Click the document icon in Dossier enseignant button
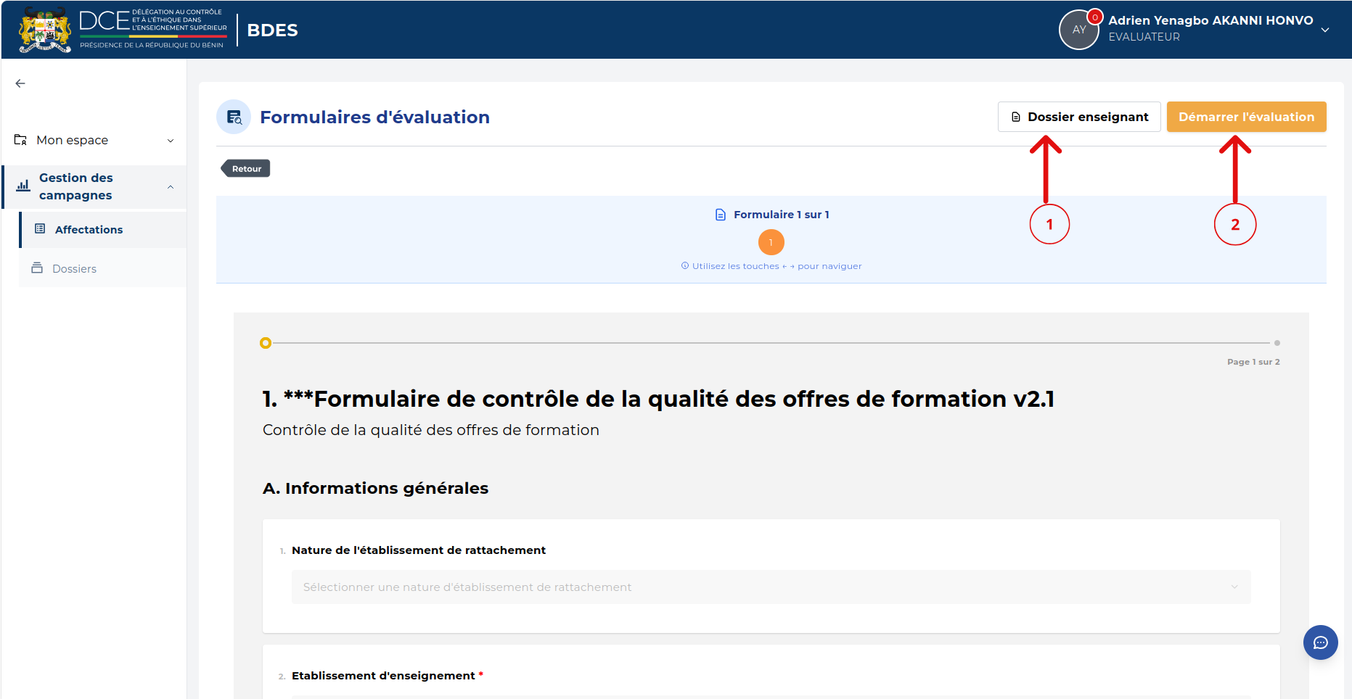The height and width of the screenshot is (699, 1352). coord(1016,117)
